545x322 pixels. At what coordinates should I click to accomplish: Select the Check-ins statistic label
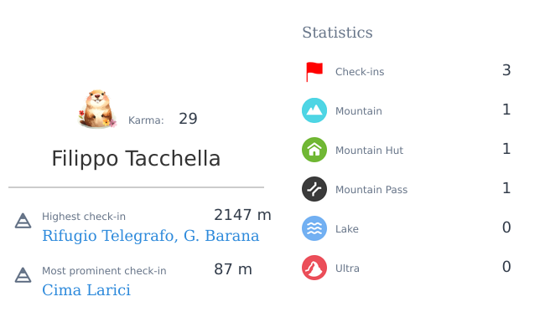coord(360,72)
